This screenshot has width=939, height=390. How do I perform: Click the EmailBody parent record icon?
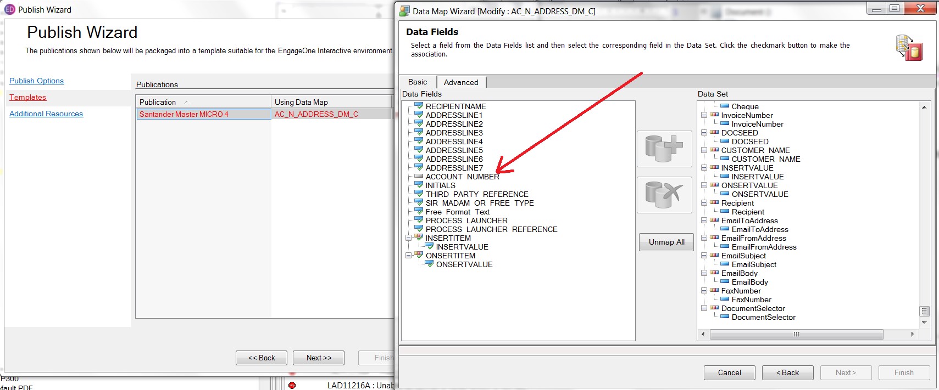point(714,273)
